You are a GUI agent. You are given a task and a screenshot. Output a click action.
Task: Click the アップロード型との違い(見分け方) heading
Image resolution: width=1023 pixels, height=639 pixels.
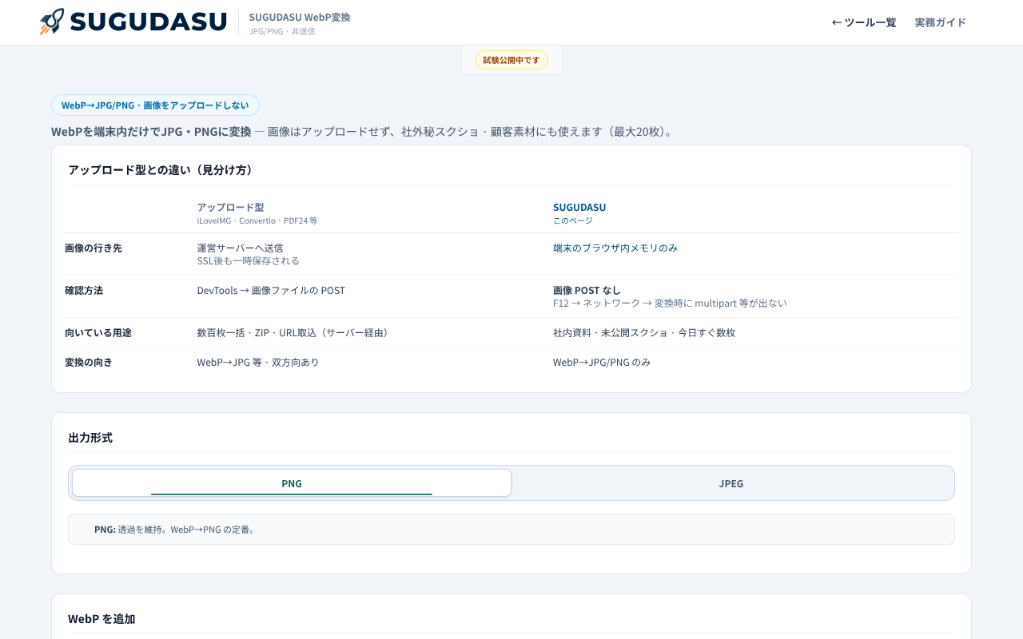[x=161, y=169]
